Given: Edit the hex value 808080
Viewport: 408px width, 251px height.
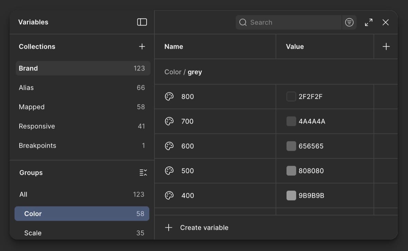Looking at the screenshot, I should [311, 171].
